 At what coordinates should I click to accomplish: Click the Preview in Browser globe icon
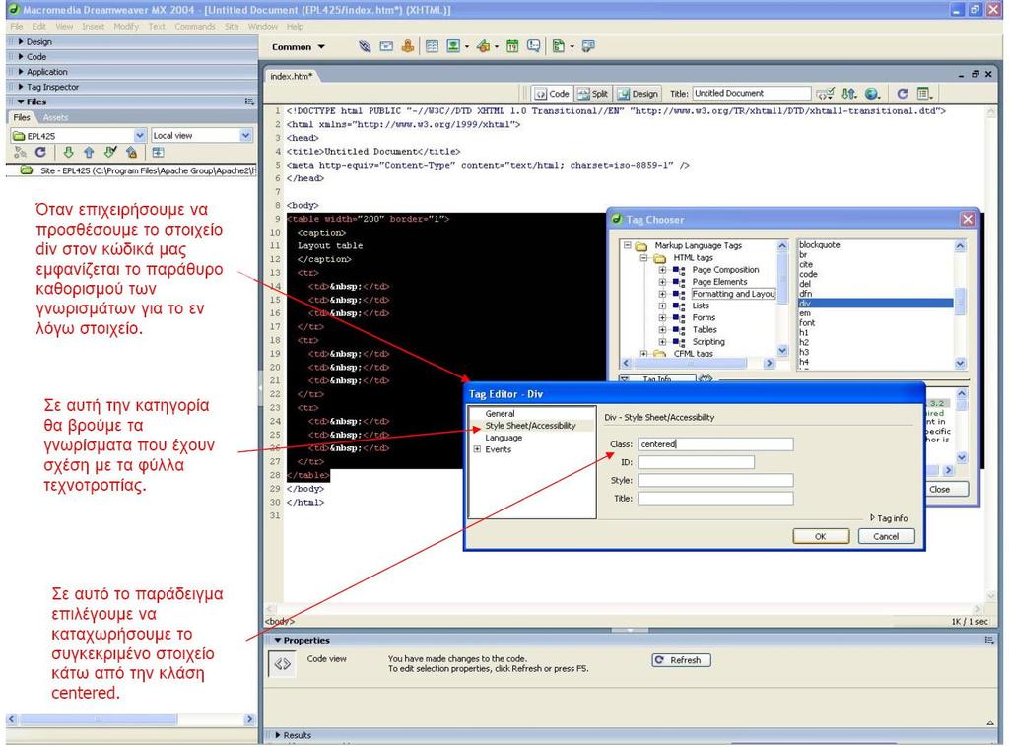pos(872,94)
